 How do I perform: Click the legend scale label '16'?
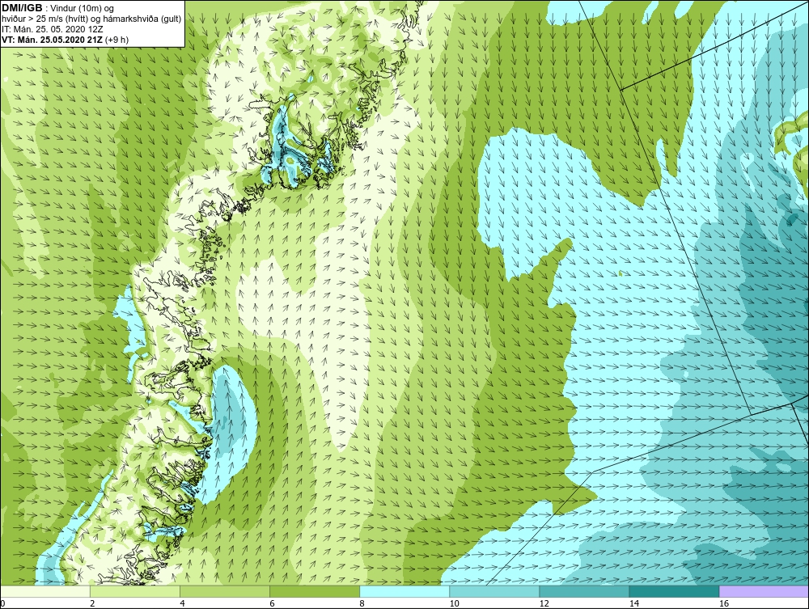point(724,603)
